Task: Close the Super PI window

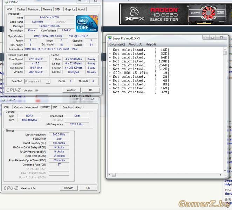Action: (x=221, y=37)
